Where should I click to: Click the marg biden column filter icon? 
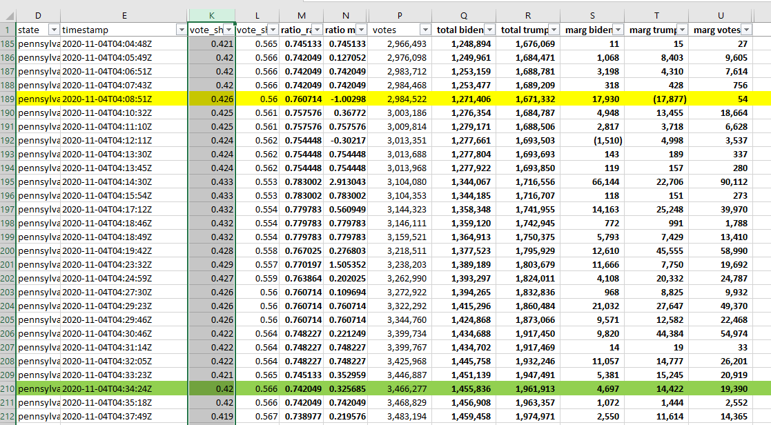tap(618, 30)
